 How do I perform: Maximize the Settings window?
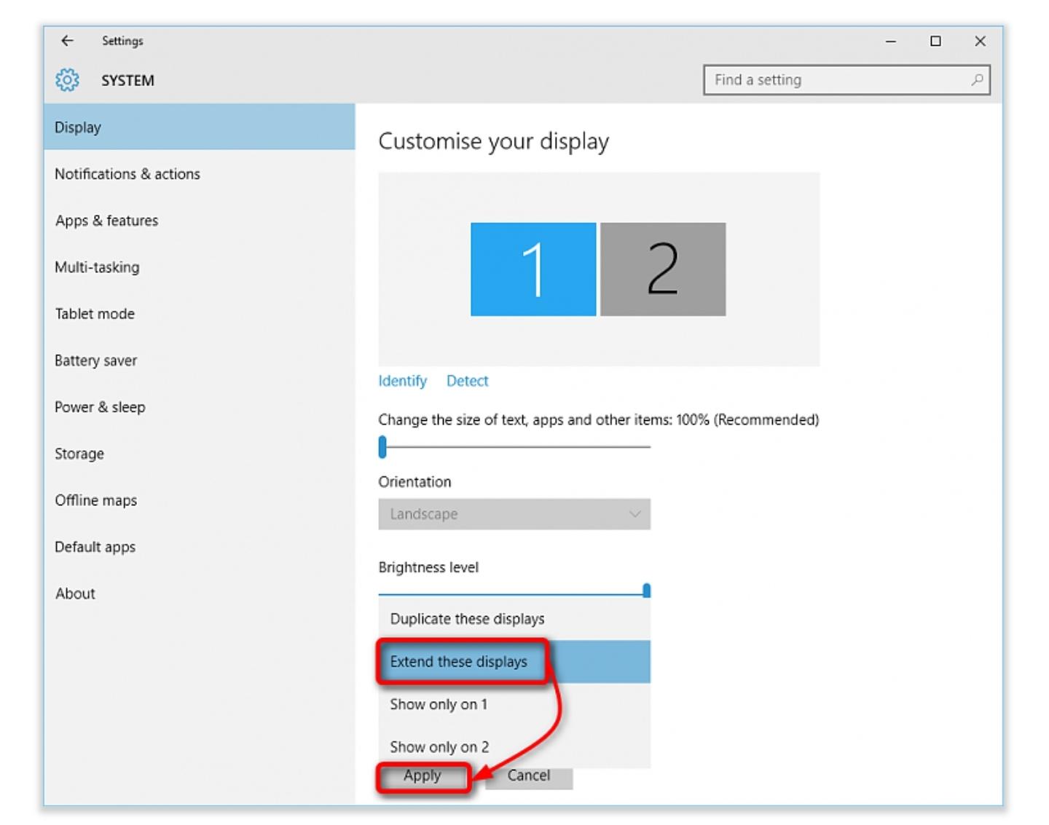pyautogui.click(x=935, y=42)
